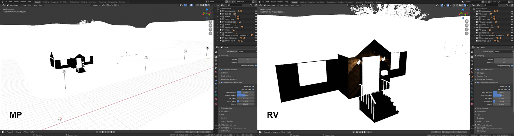Image resolution: width=514 pixels, height=136 pixels.
Task: Expand the Volumetrics panel in the MP window
Action: (x=225, y=111)
